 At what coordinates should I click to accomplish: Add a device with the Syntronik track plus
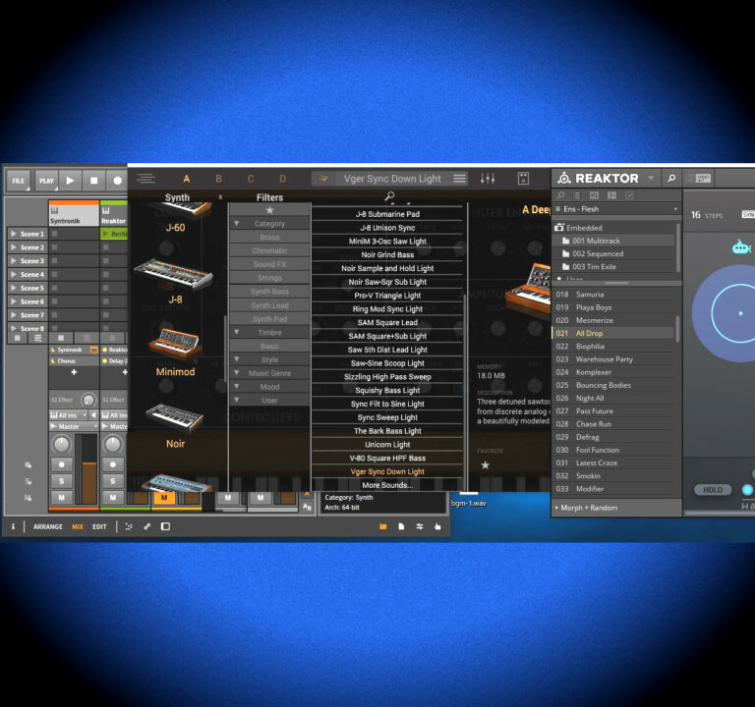(74, 372)
